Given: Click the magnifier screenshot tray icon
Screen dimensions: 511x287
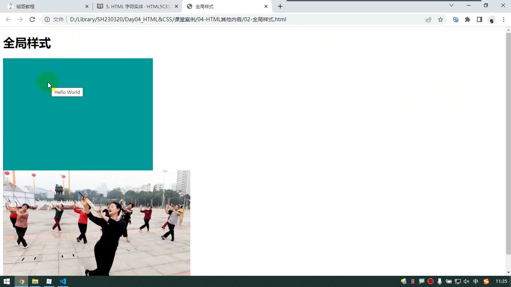Looking at the screenshot, I should click(x=422, y=281).
